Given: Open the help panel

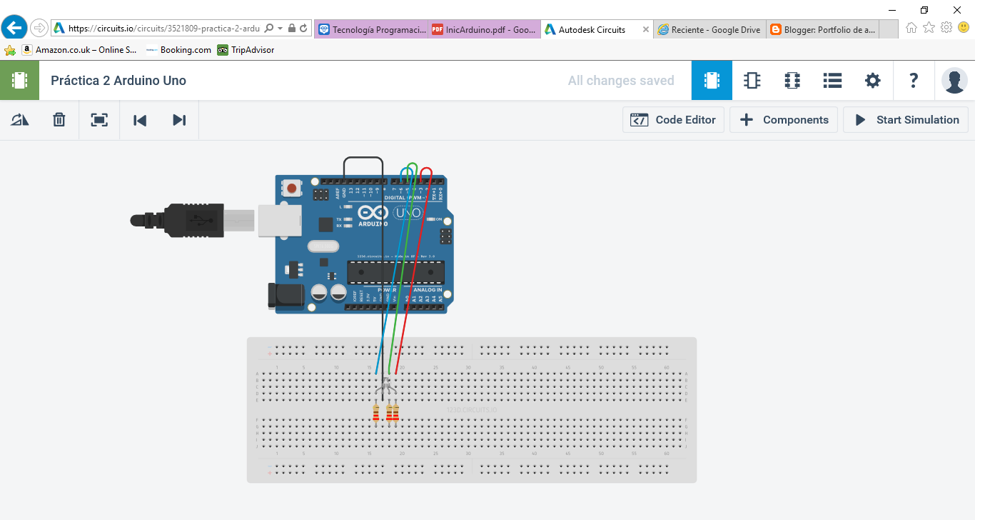Looking at the screenshot, I should (x=914, y=80).
